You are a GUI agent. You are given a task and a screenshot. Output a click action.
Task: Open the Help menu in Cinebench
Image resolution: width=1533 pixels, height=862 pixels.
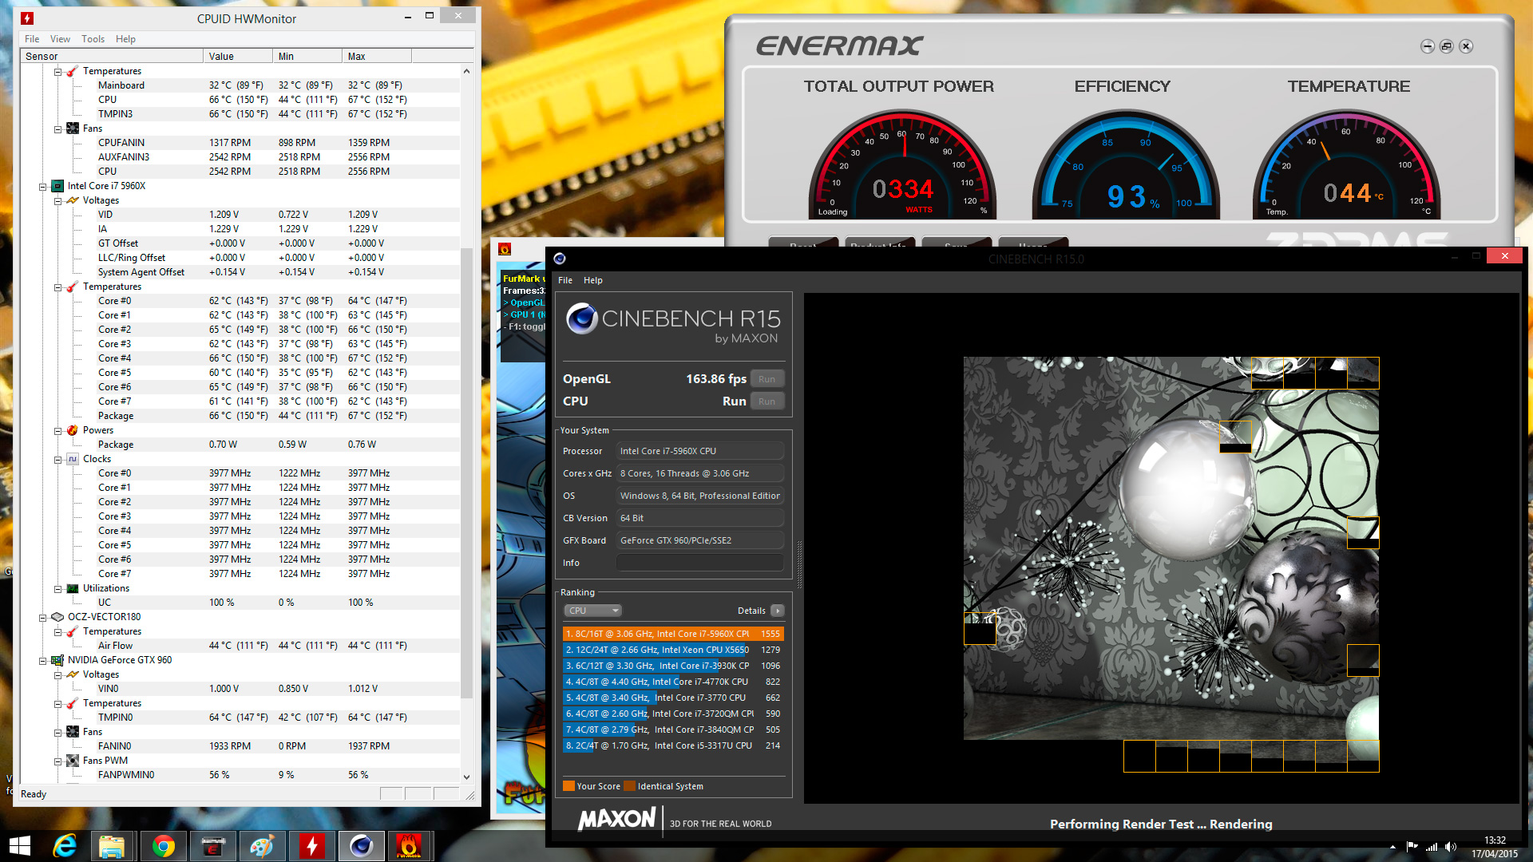point(592,280)
